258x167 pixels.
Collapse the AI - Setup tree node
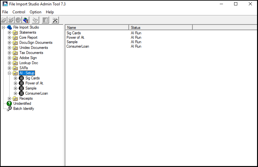click(x=9, y=73)
